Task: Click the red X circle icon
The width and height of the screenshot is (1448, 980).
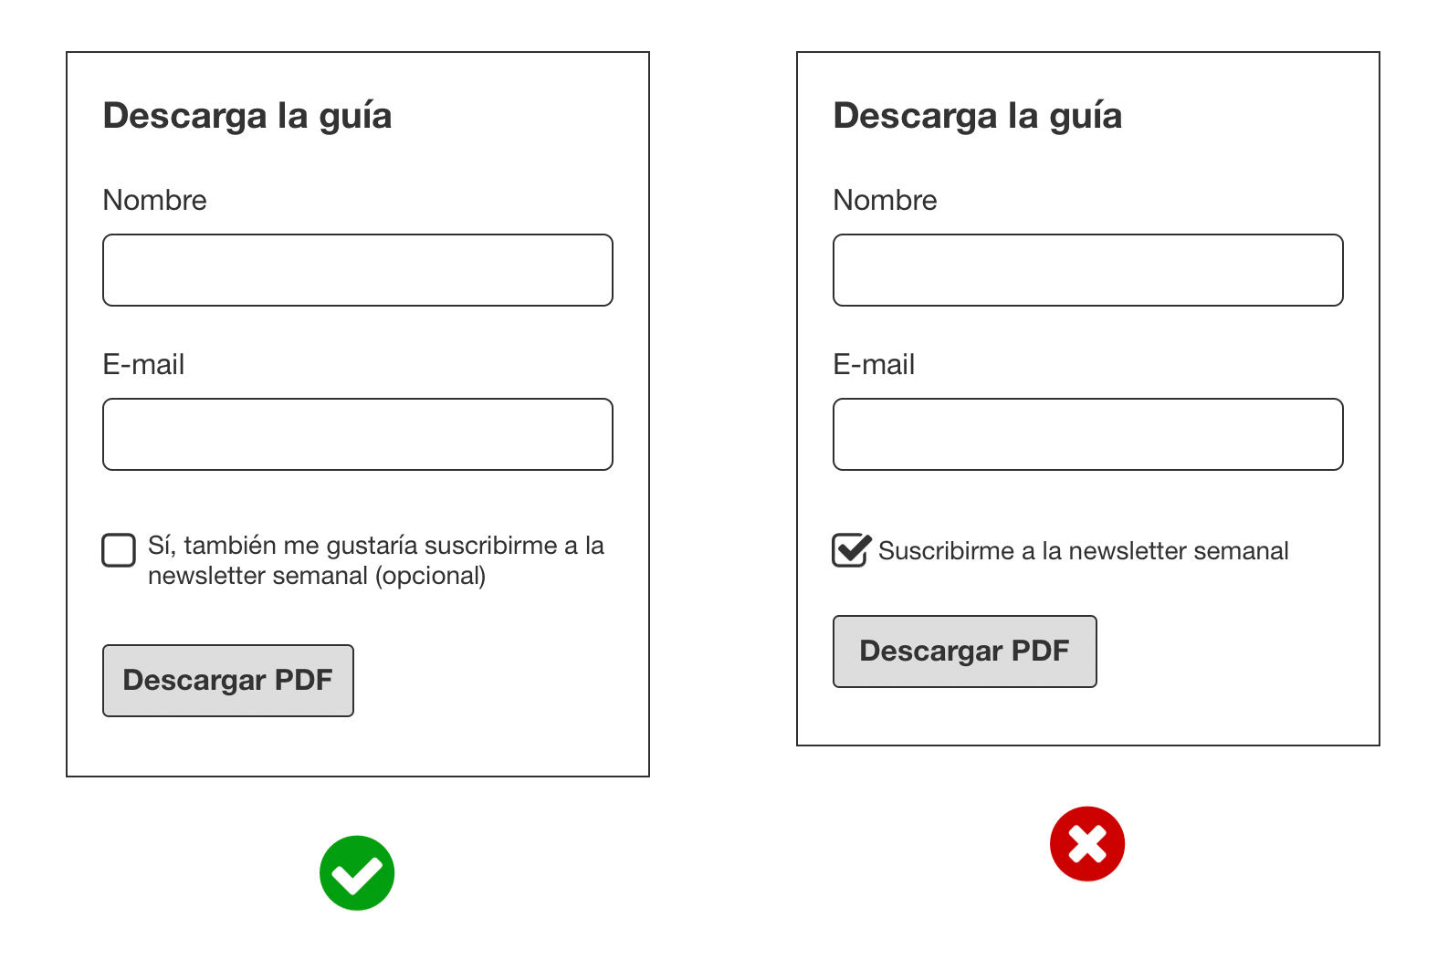Action: tap(1086, 843)
